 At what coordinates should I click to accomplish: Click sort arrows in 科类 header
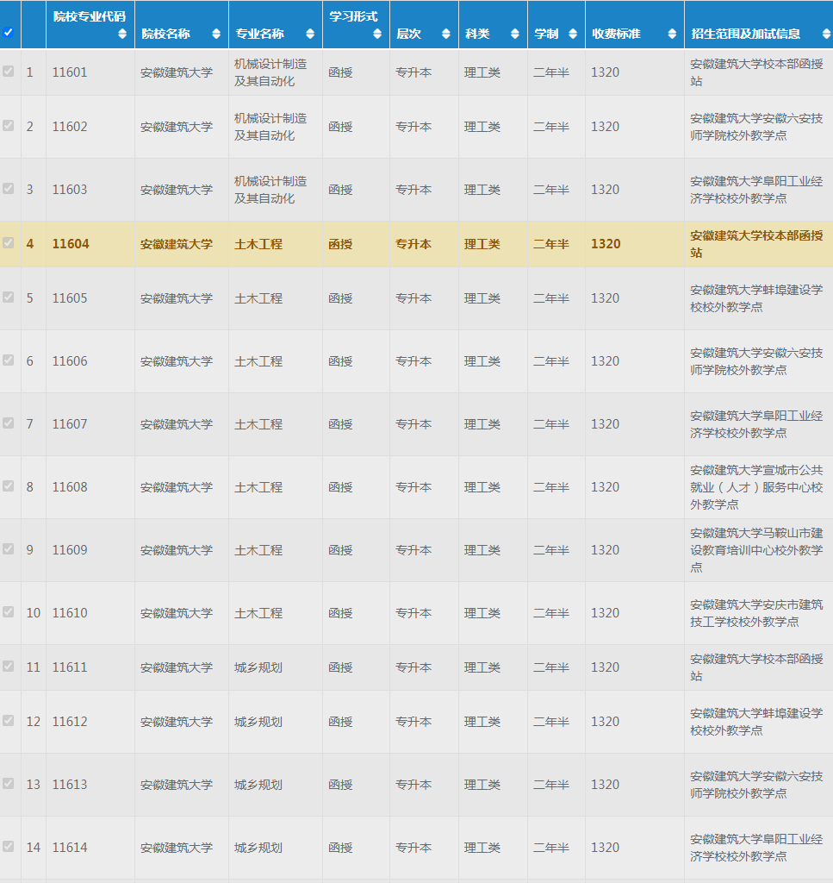(x=514, y=34)
